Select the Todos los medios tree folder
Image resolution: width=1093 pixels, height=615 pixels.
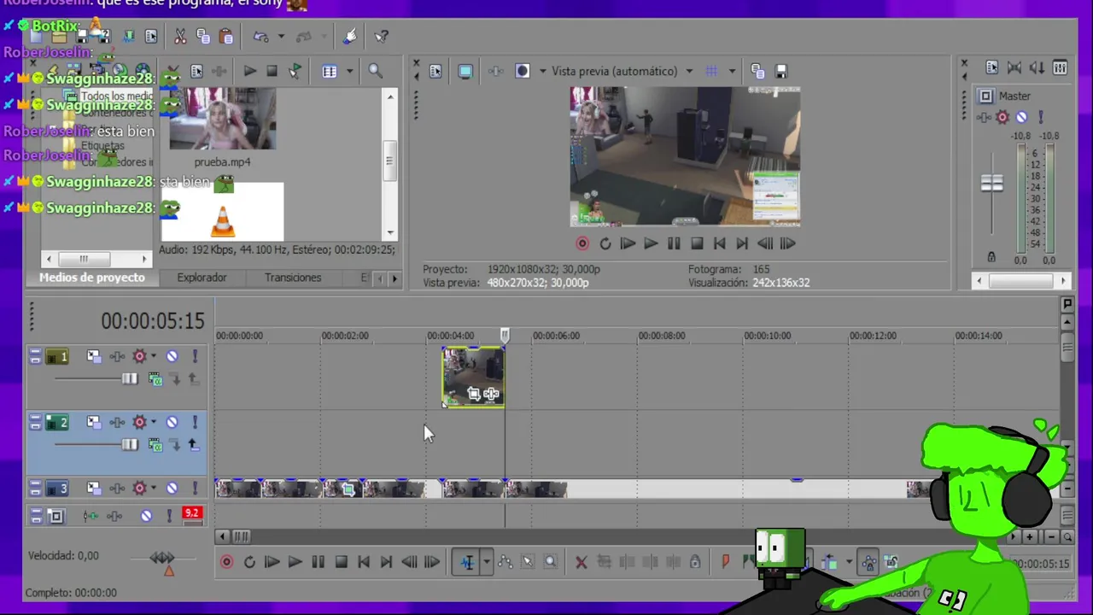116,97
